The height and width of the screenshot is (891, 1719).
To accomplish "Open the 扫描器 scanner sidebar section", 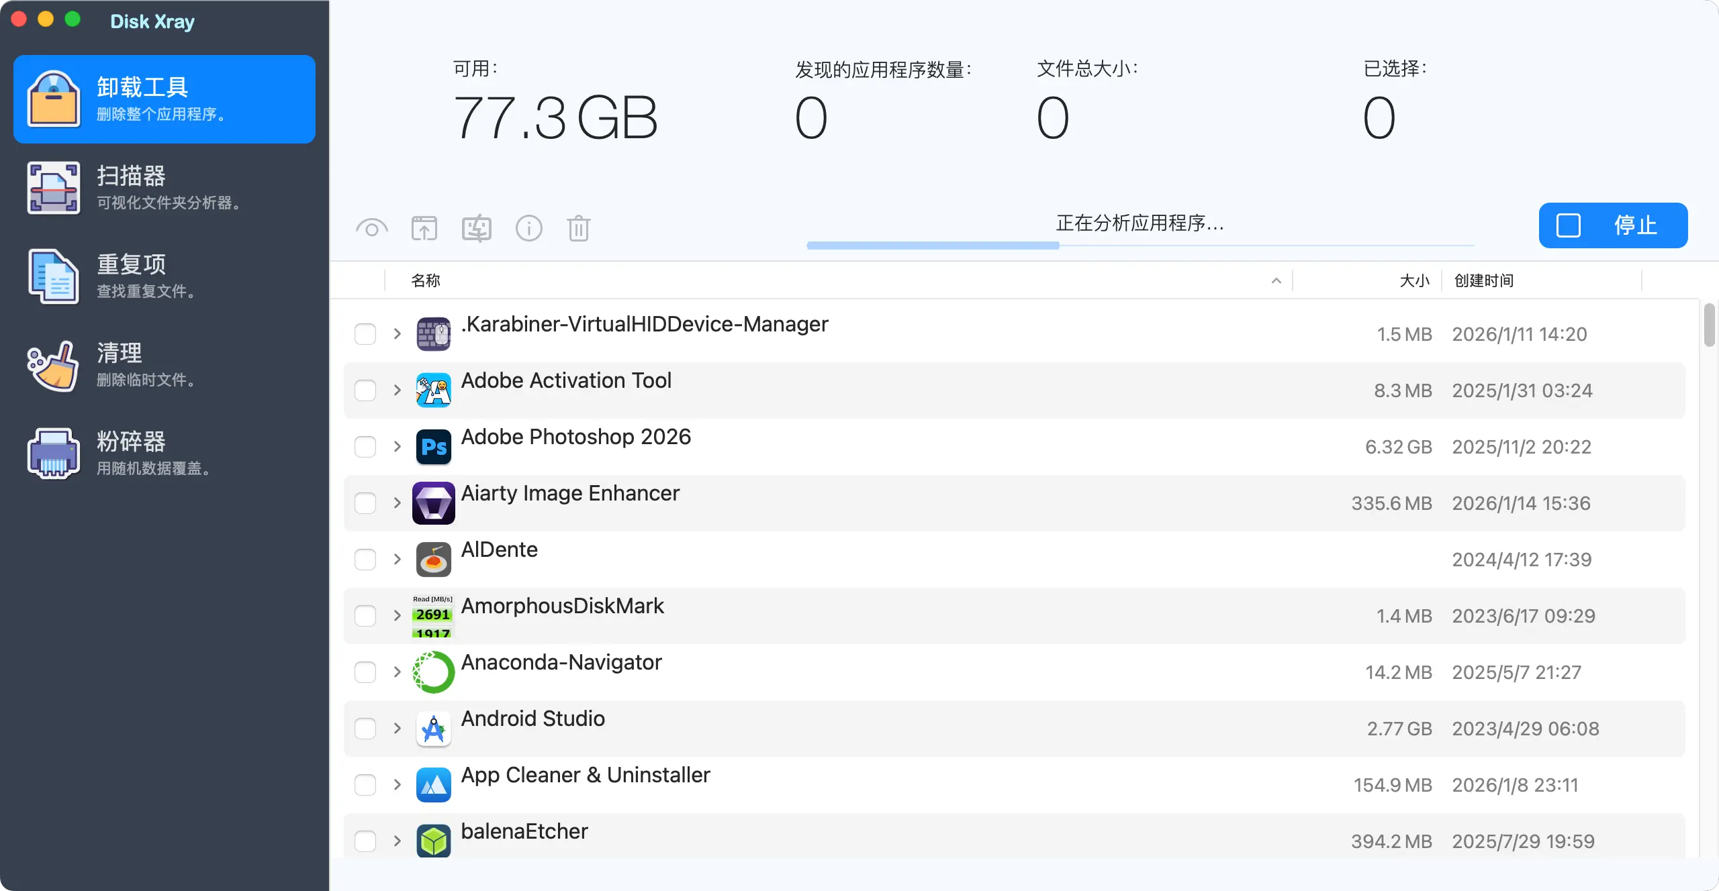I will click(165, 187).
